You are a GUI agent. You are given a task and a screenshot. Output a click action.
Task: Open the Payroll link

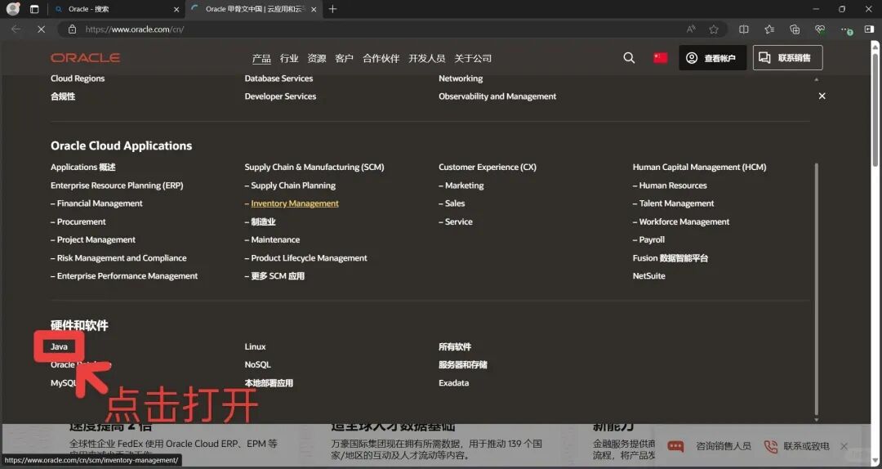click(x=652, y=240)
